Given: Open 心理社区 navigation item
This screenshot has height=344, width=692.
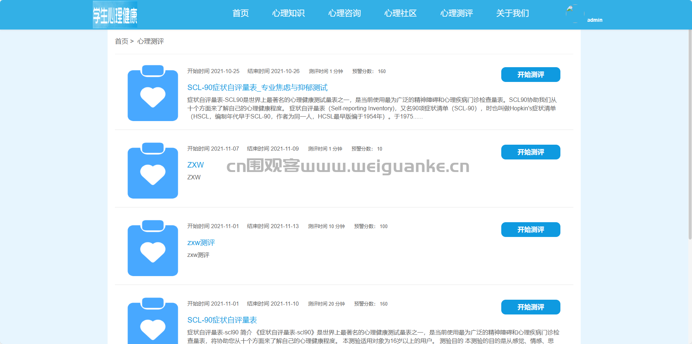Looking at the screenshot, I should point(400,13).
